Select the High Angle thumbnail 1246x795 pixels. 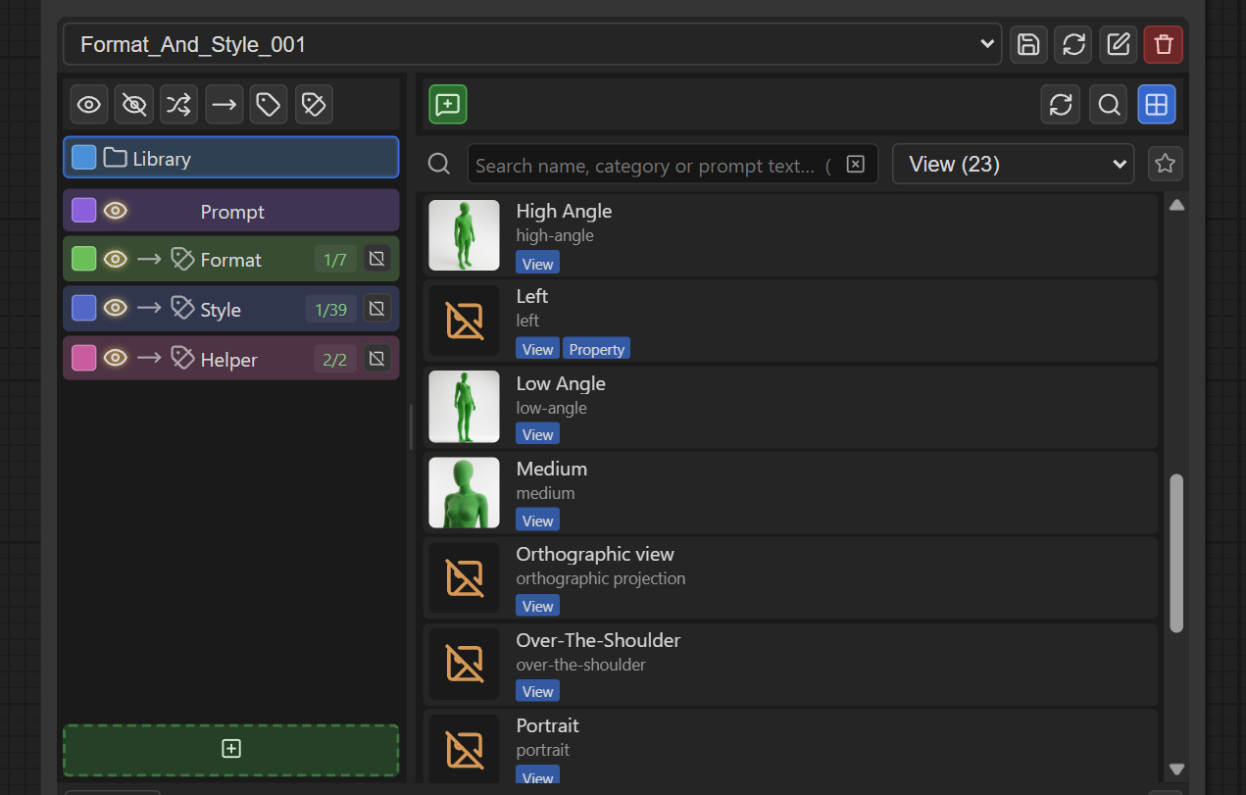[464, 235]
